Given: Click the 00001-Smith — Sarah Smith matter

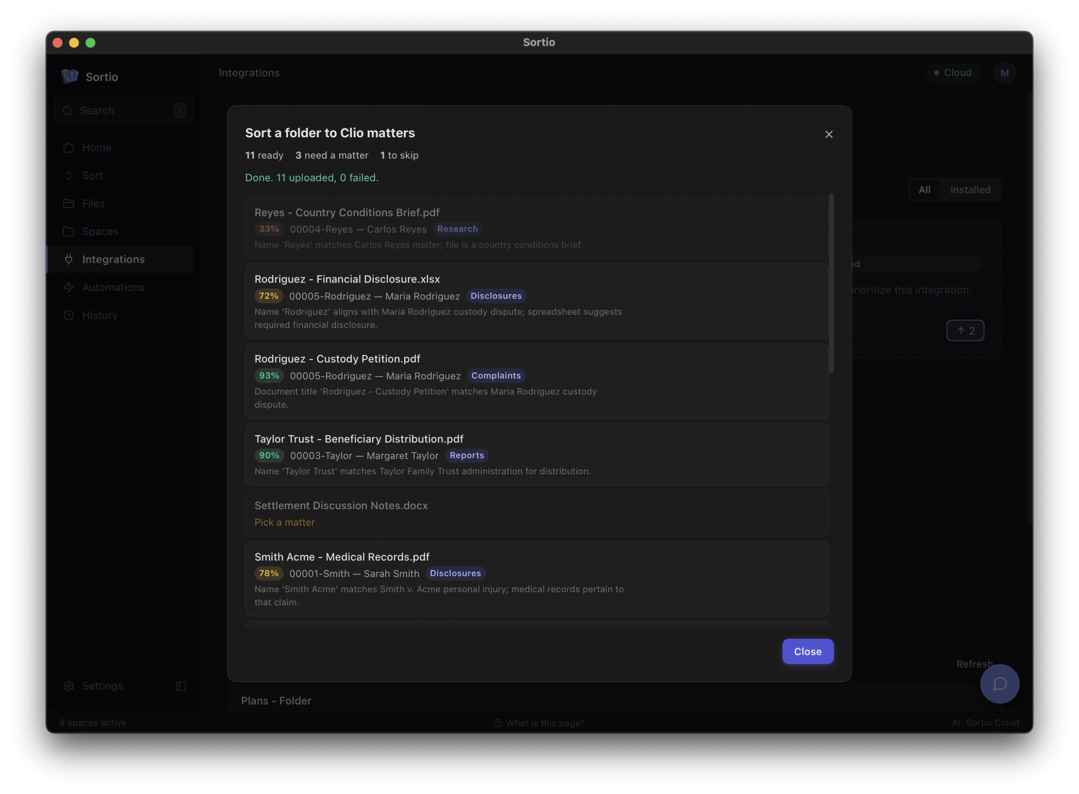Looking at the screenshot, I should click(x=354, y=573).
